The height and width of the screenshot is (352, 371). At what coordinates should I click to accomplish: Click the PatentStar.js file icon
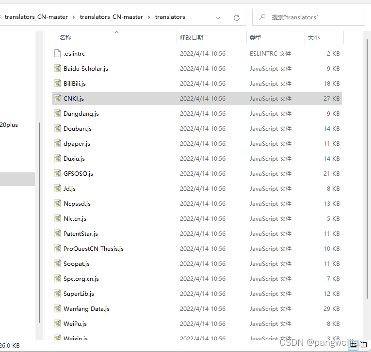[58, 233]
